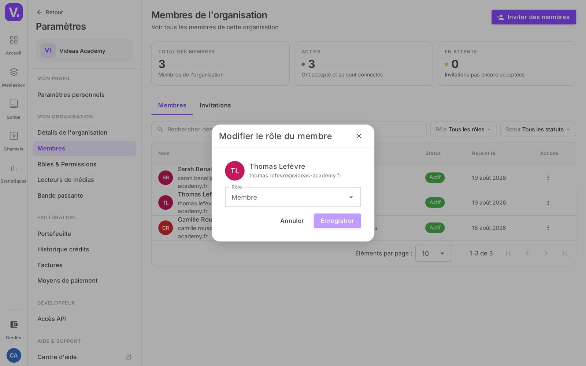The image size is (586, 366).
Task: Open the items per page dropdown showing 10
Action: [x=434, y=253]
